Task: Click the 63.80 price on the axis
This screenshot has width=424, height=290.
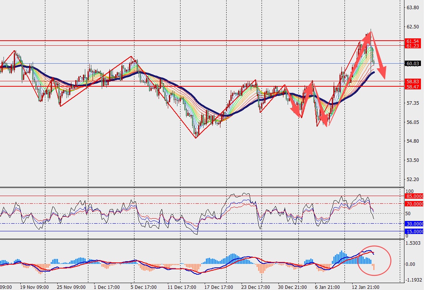Action: (x=412, y=8)
